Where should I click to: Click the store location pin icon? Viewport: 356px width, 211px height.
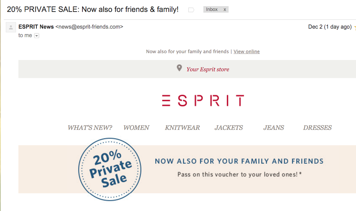pyautogui.click(x=179, y=68)
